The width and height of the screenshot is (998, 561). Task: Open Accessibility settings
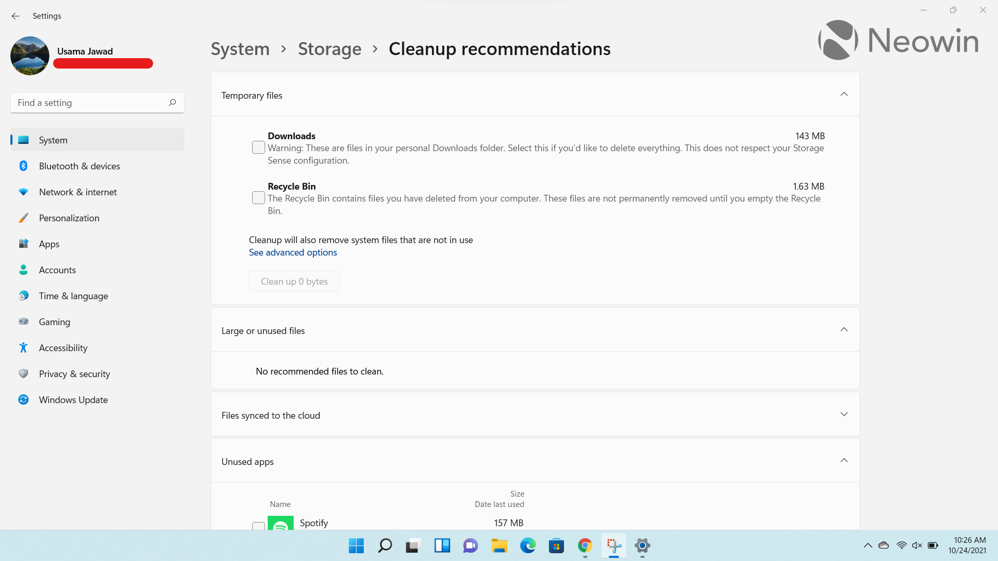[x=63, y=348]
